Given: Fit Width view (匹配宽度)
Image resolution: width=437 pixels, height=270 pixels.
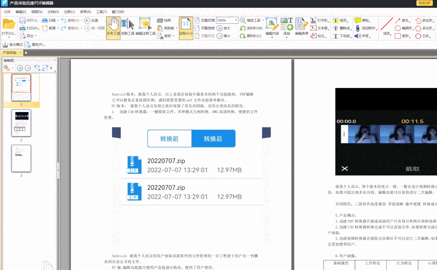Looking at the screenshot, I should [x=205, y=28].
